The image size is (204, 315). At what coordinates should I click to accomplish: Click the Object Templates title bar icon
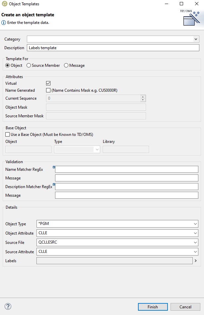coord(4,4)
